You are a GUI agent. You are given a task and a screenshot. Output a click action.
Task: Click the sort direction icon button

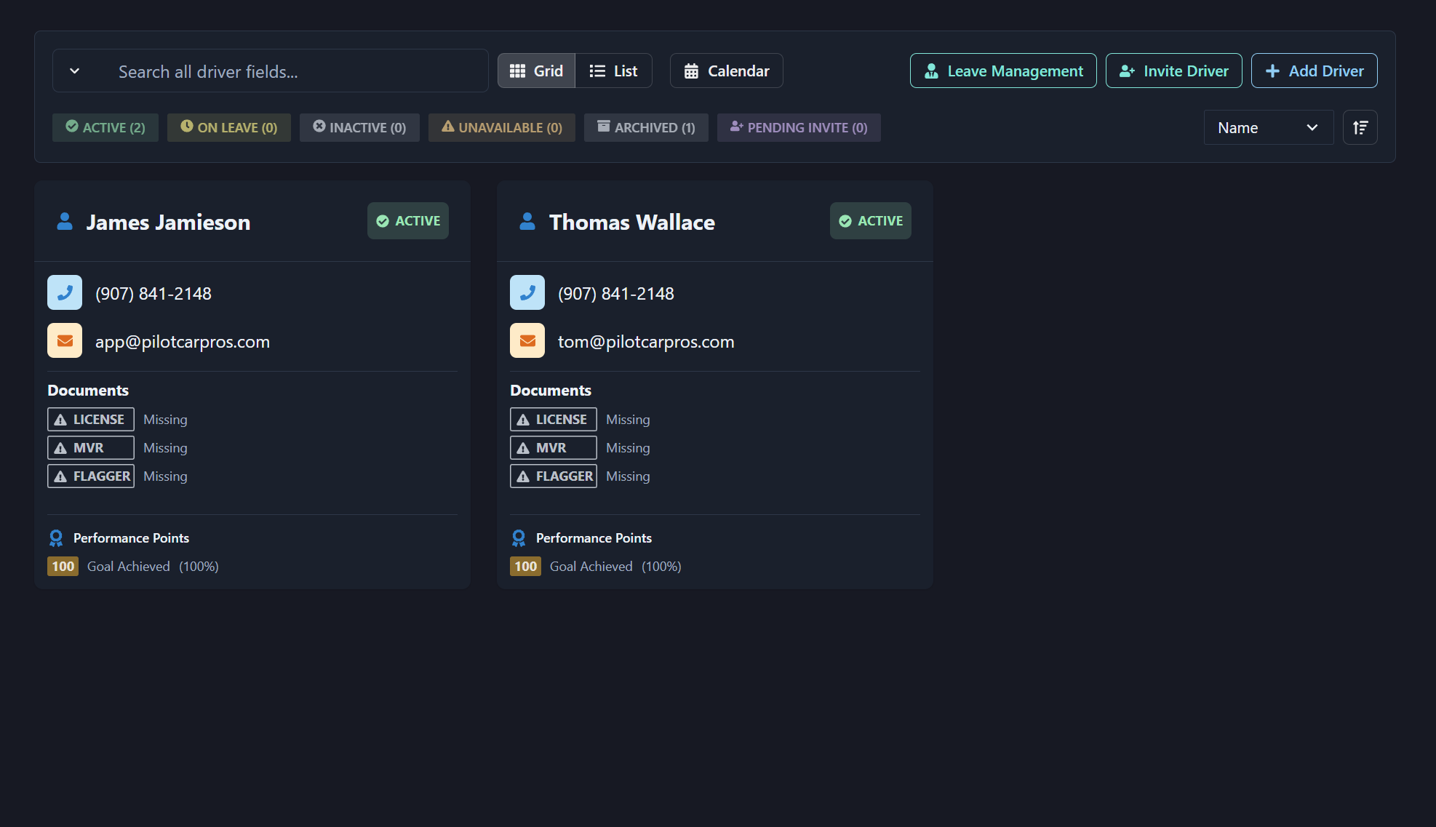point(1360,128)
